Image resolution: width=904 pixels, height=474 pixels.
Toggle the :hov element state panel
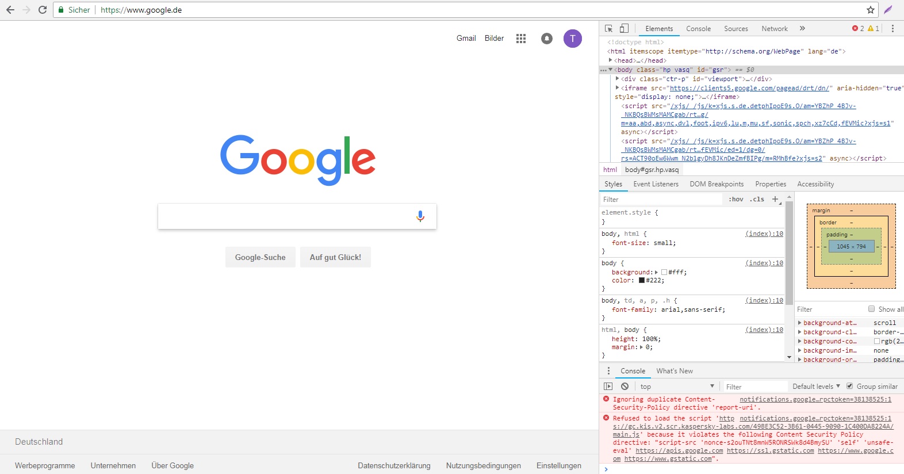tap(736, 199)
